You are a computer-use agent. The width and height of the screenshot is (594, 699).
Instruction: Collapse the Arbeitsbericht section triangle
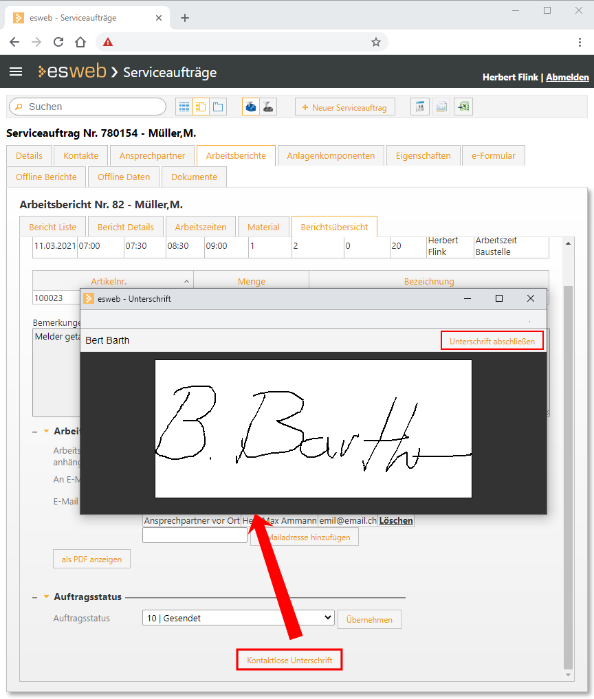(46, 431)
